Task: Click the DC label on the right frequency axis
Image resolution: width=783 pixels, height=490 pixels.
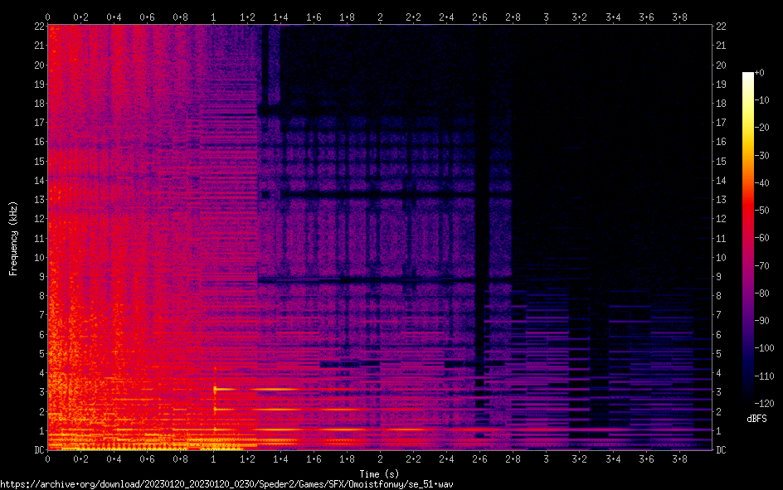Action: [x=722, y=450]
